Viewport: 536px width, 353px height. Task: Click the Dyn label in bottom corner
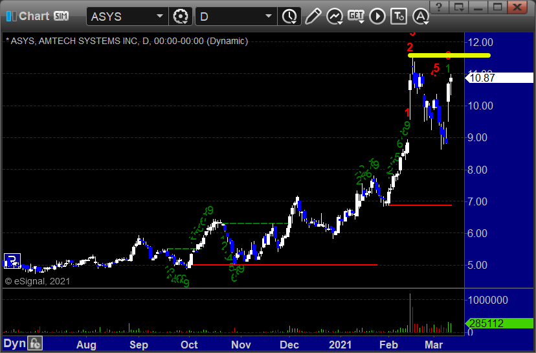pyautogui.click(x=14, y=343)
